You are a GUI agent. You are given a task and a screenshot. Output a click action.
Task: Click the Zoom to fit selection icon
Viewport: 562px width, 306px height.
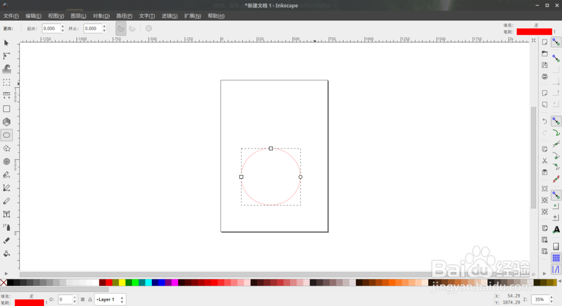click(545, 188)
